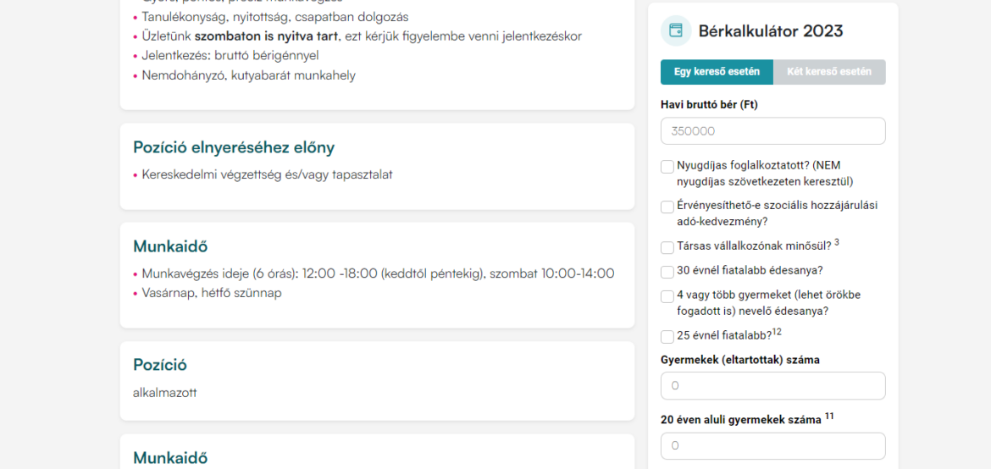Check the 30 évnél fiatalabb édesanya box
The width and height of the screenshot is (991, 469).
pyautogui.click(x=667, y=272)
